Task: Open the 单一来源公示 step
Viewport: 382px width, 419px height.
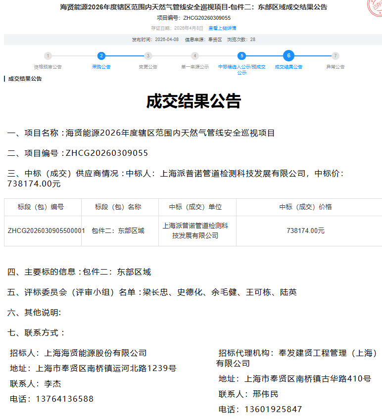Action: pyautogui.click(x=195, y=67)
